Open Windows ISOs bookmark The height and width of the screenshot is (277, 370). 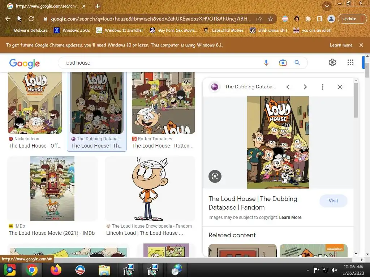[72, 30]
